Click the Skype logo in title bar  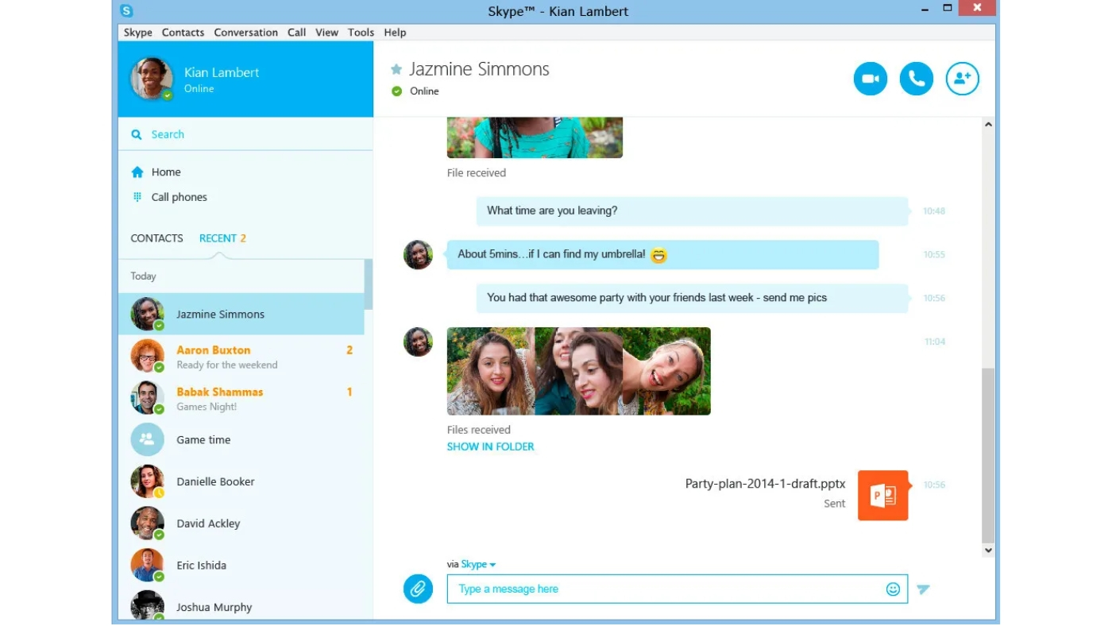tap(126, 11)
